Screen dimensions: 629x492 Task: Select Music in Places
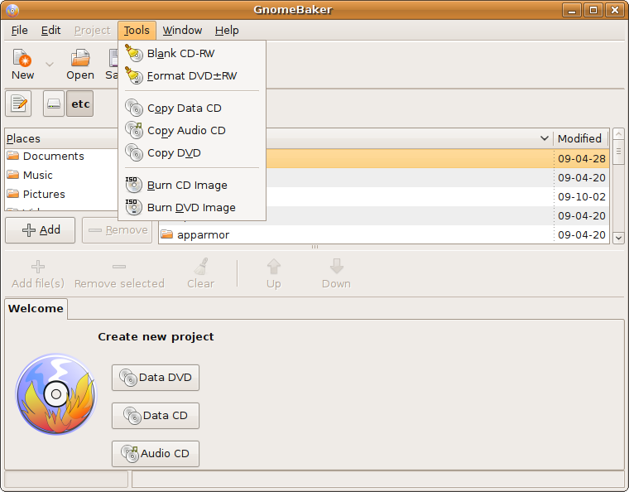tap(61, 176)
